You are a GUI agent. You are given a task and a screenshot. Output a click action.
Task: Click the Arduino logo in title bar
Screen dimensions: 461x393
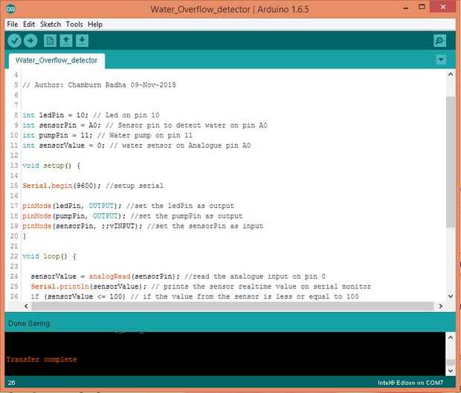(x=11, y=9)
